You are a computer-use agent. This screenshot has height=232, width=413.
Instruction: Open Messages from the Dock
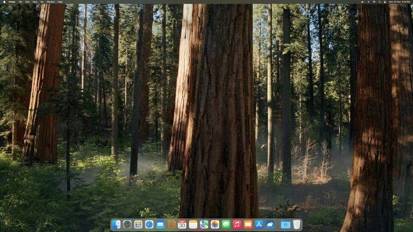click(226, 224)
